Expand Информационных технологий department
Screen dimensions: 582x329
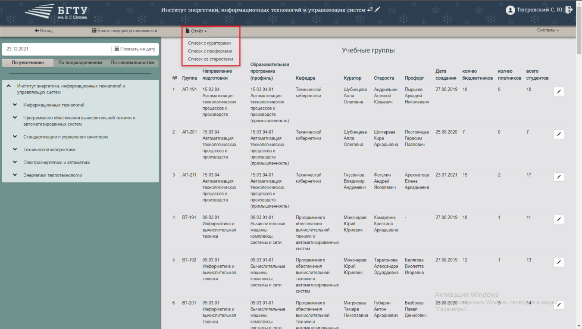pyautogui.click(x=15, y=105)
